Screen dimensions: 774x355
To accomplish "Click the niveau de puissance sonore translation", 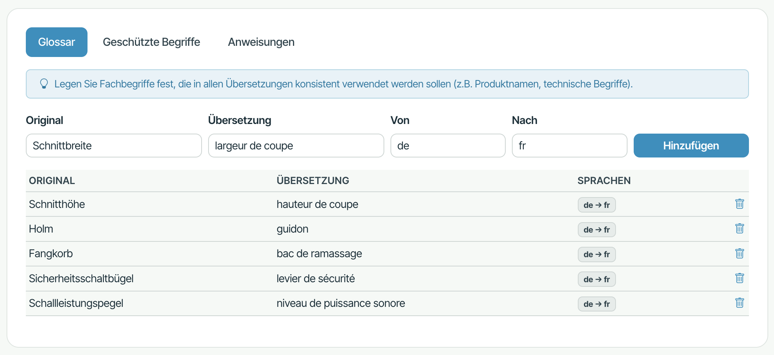I will (x=341, y=303).
